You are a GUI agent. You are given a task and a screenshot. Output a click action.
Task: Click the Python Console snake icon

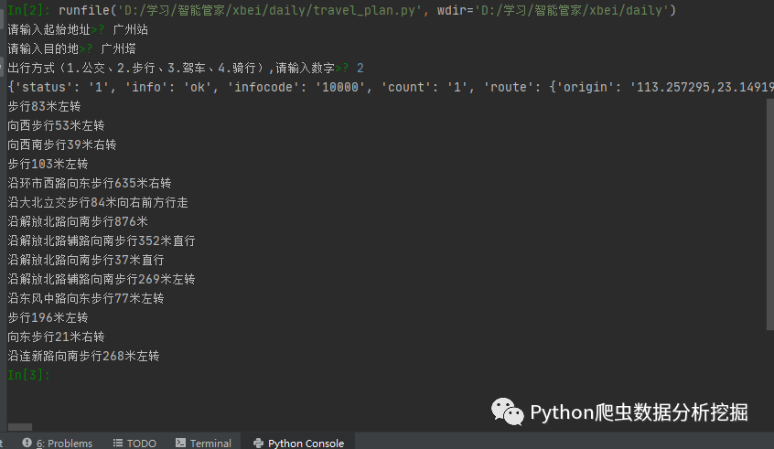(x=258, y=443)
